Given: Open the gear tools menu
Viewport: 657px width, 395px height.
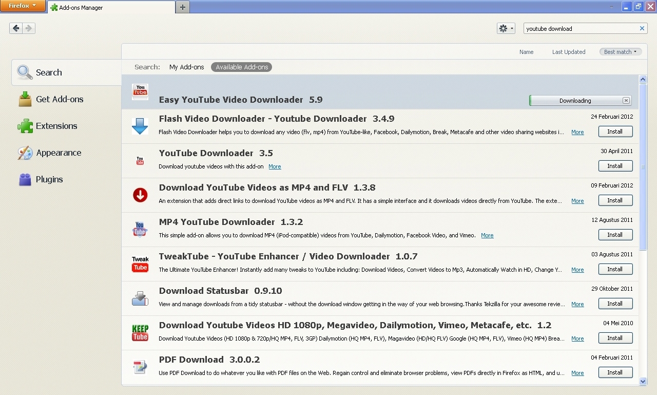Looking at the screenshot, I should pyautogui.click(x=506, y=28).
